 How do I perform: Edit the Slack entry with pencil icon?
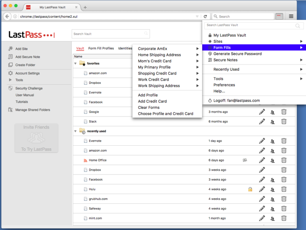(262, 122)
